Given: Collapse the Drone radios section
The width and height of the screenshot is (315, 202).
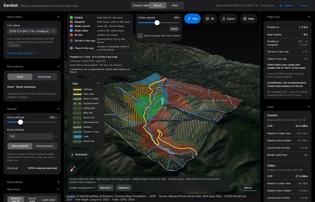Looking at the screenshot, I should (58, 17).
